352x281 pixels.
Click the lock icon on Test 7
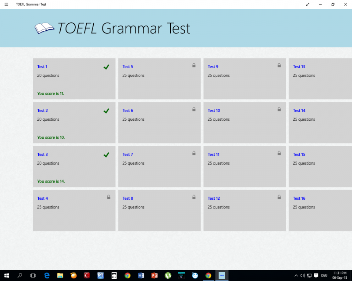click(194, 153)
